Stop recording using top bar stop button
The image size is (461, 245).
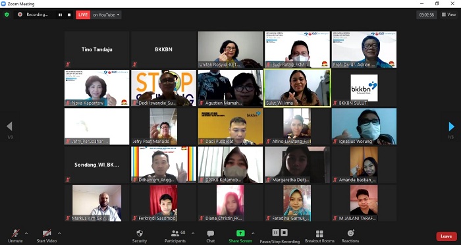(69, 14)
